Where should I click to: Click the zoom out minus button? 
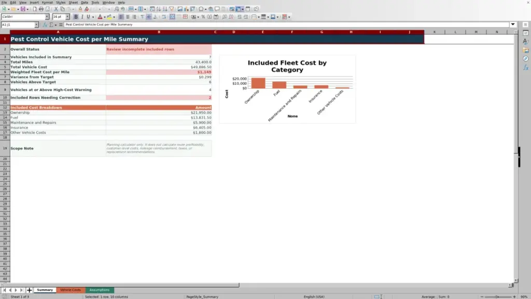click(482, 296)
